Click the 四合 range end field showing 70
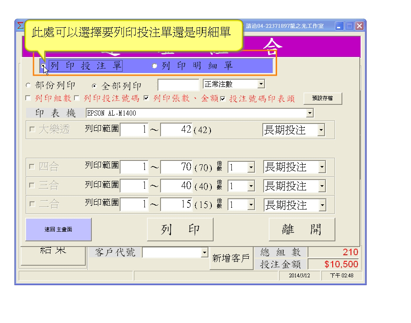The width and height of the screenshot is (411, 323). coord(176,167)
